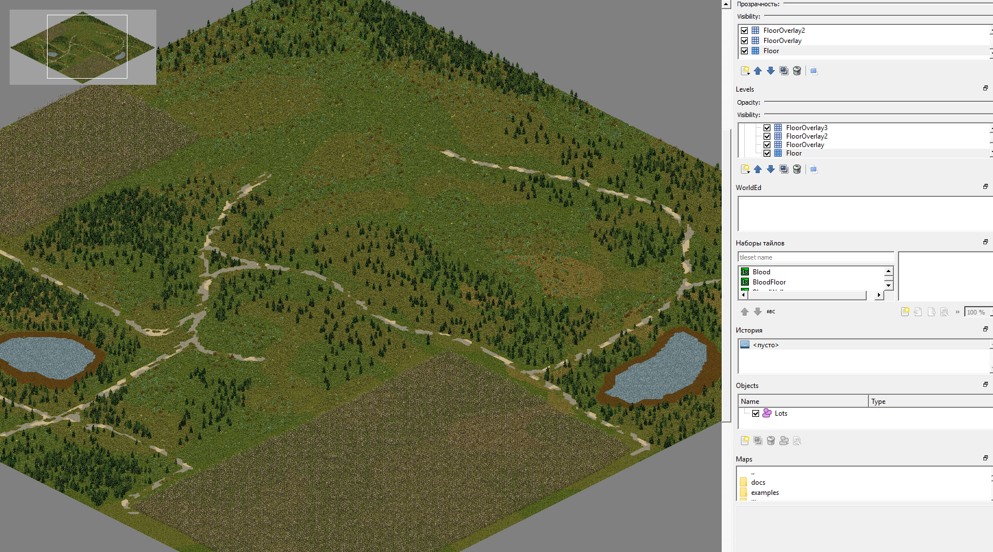993x552 pixels.
Task: Adjust the Прозрачность slider
Action: pos(888,4)
